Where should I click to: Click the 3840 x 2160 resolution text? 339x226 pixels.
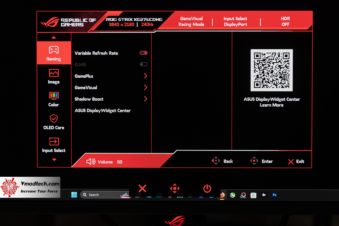[x=121, y=24]
